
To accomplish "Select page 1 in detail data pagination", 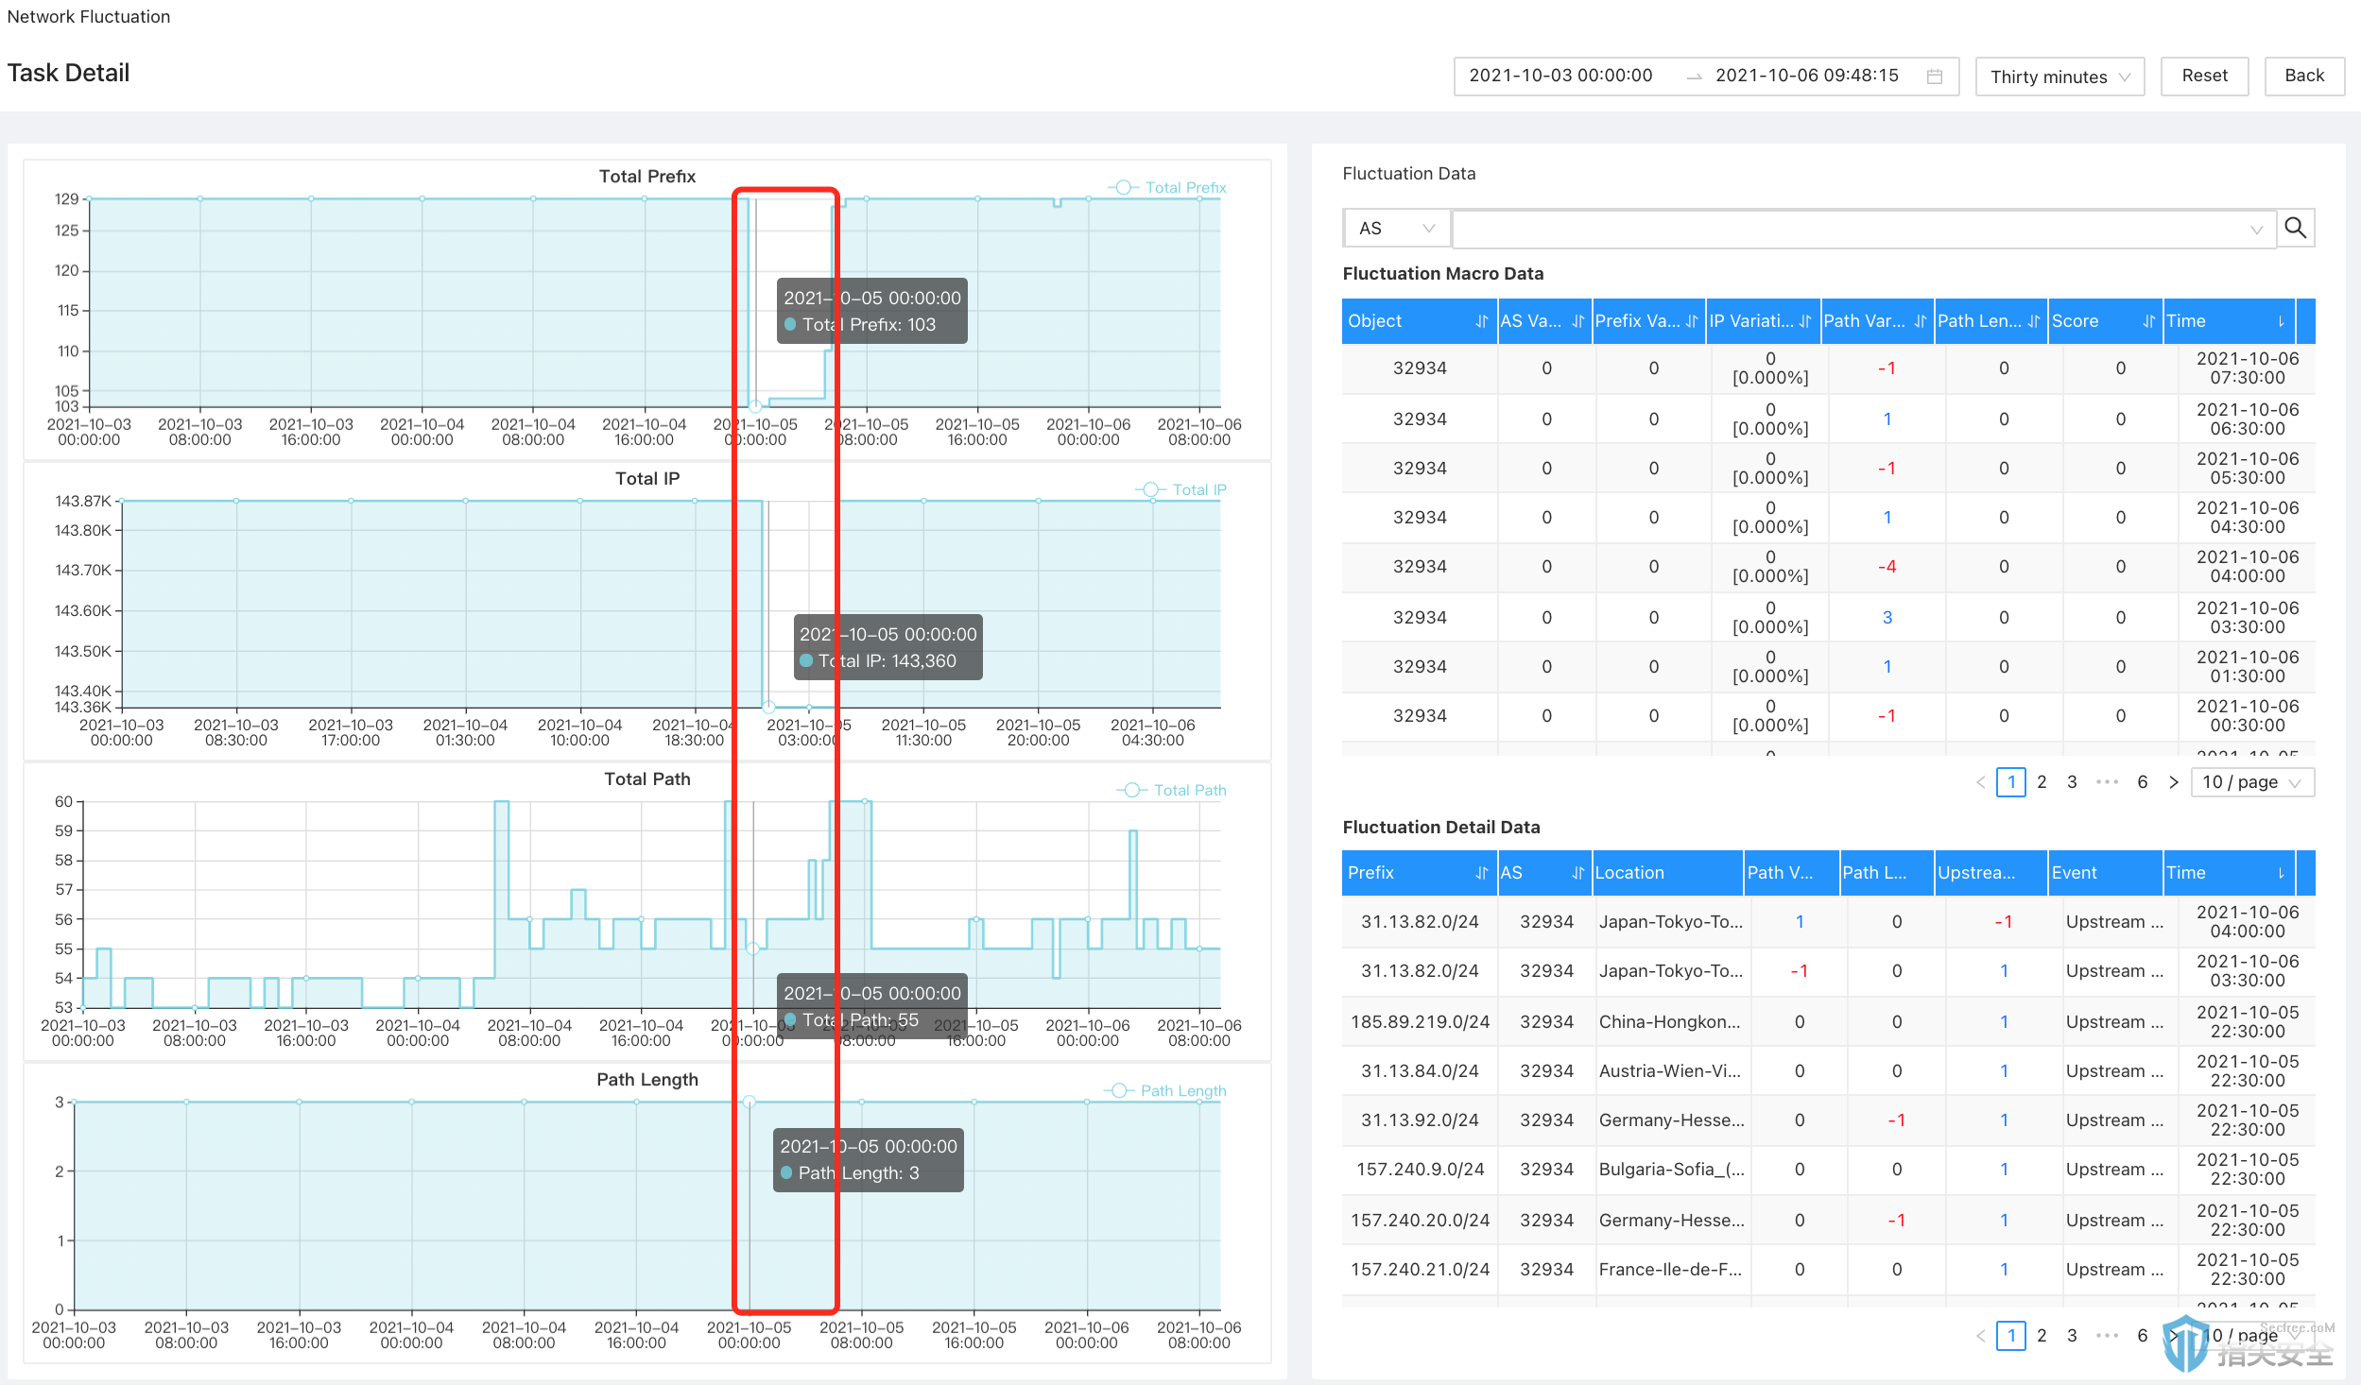I will tap(2010, 1335).
